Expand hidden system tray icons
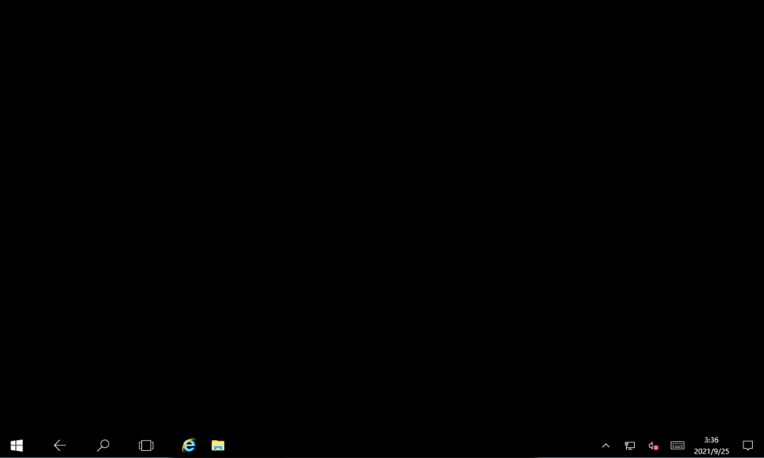 tap(606, 445)
